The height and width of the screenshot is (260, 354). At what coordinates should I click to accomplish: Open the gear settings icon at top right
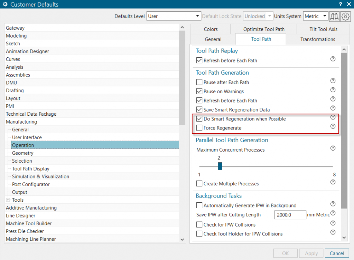[345, 16]
